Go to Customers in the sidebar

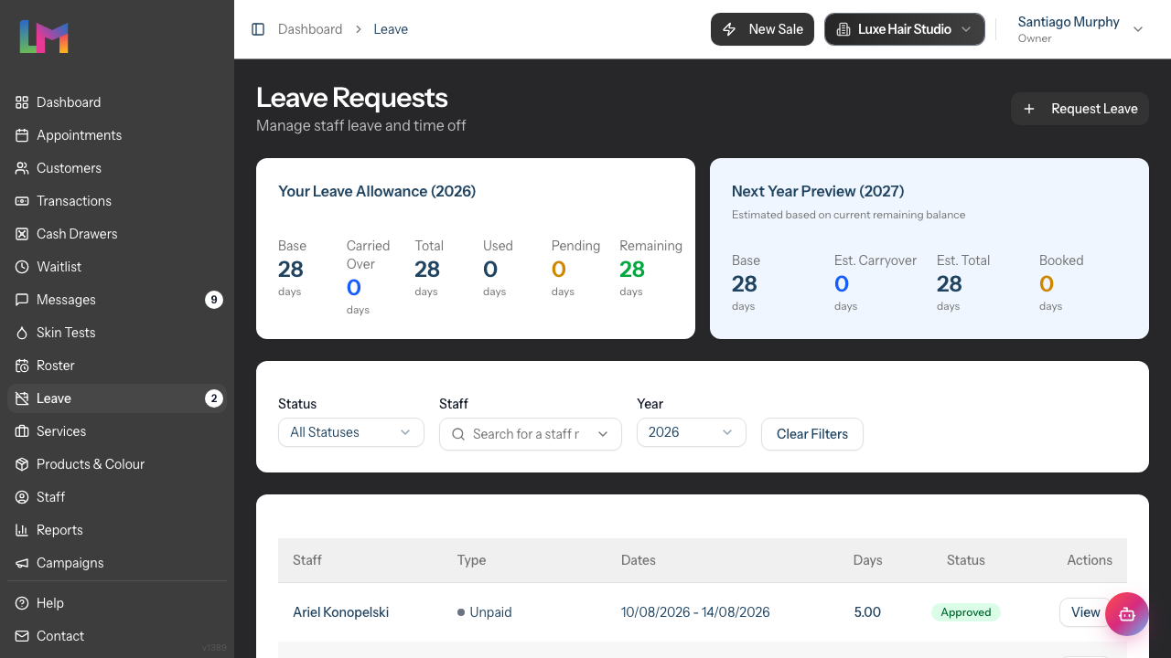[117, 168]
